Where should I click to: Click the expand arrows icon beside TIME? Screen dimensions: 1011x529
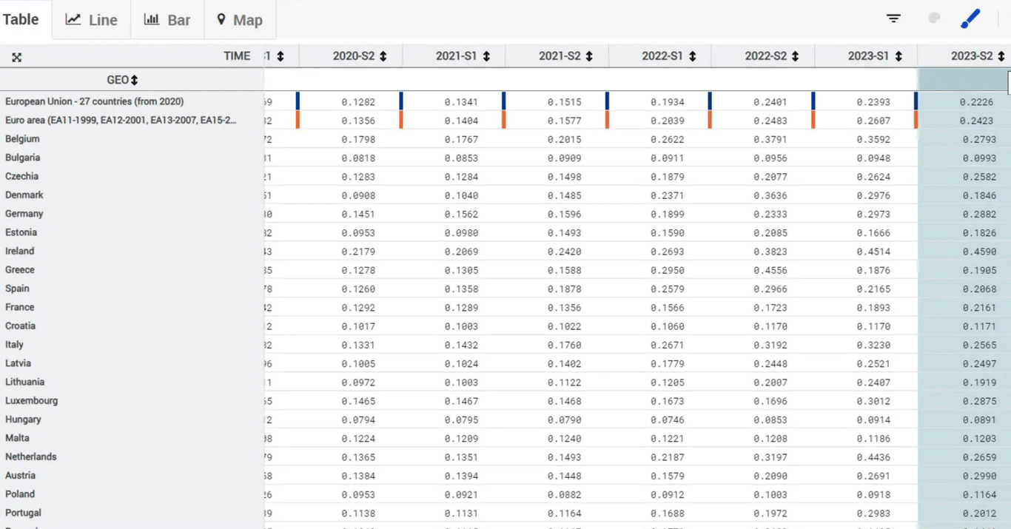tap(16, 57)
